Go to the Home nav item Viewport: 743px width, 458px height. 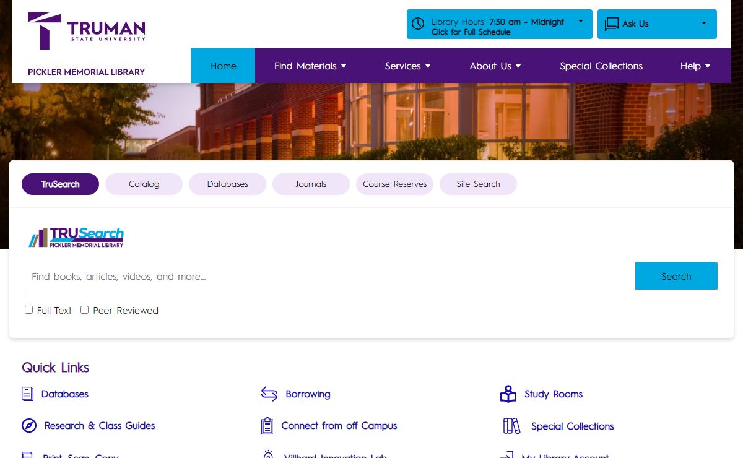[x=223, y=66]
